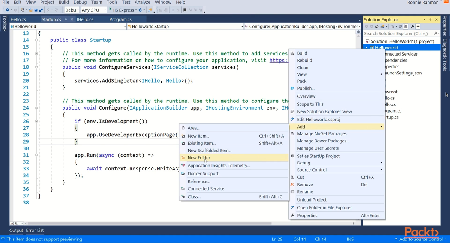Open the Any CPU platform dropdown
Screen dimensions: 450x243
pyautogui.click(x=94, y=10)
